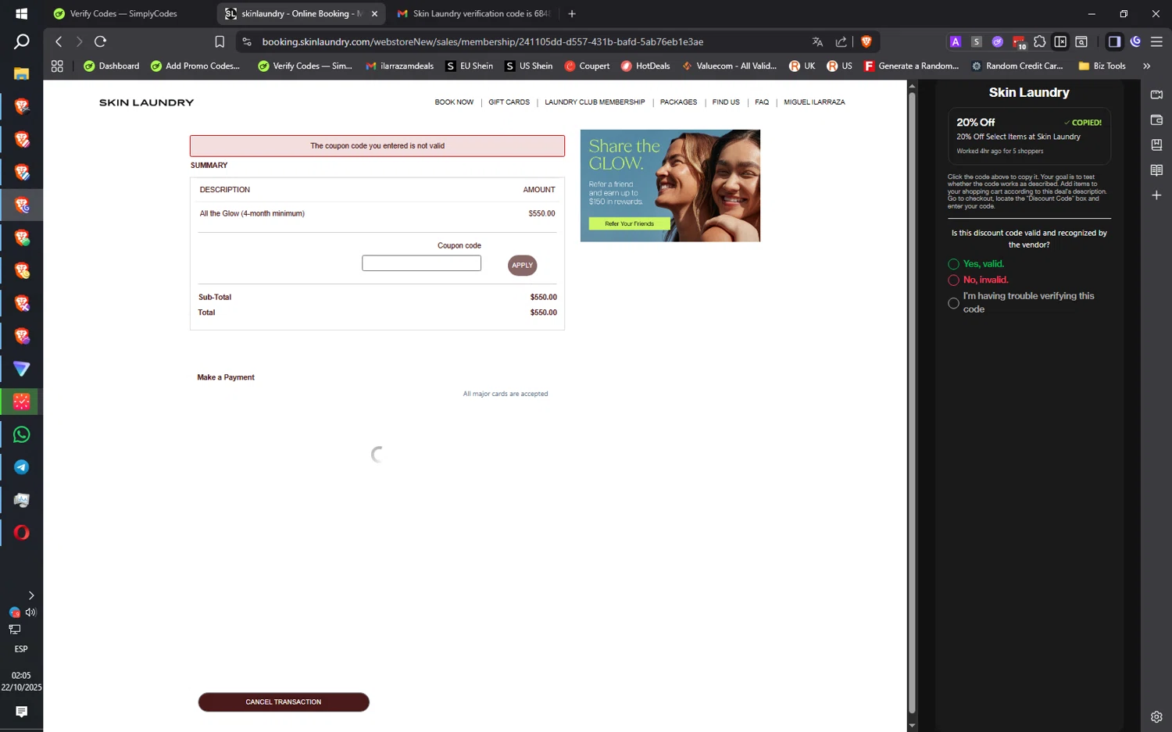
Task: Copy the 20% Off code card
Action: pos(1029,136)
